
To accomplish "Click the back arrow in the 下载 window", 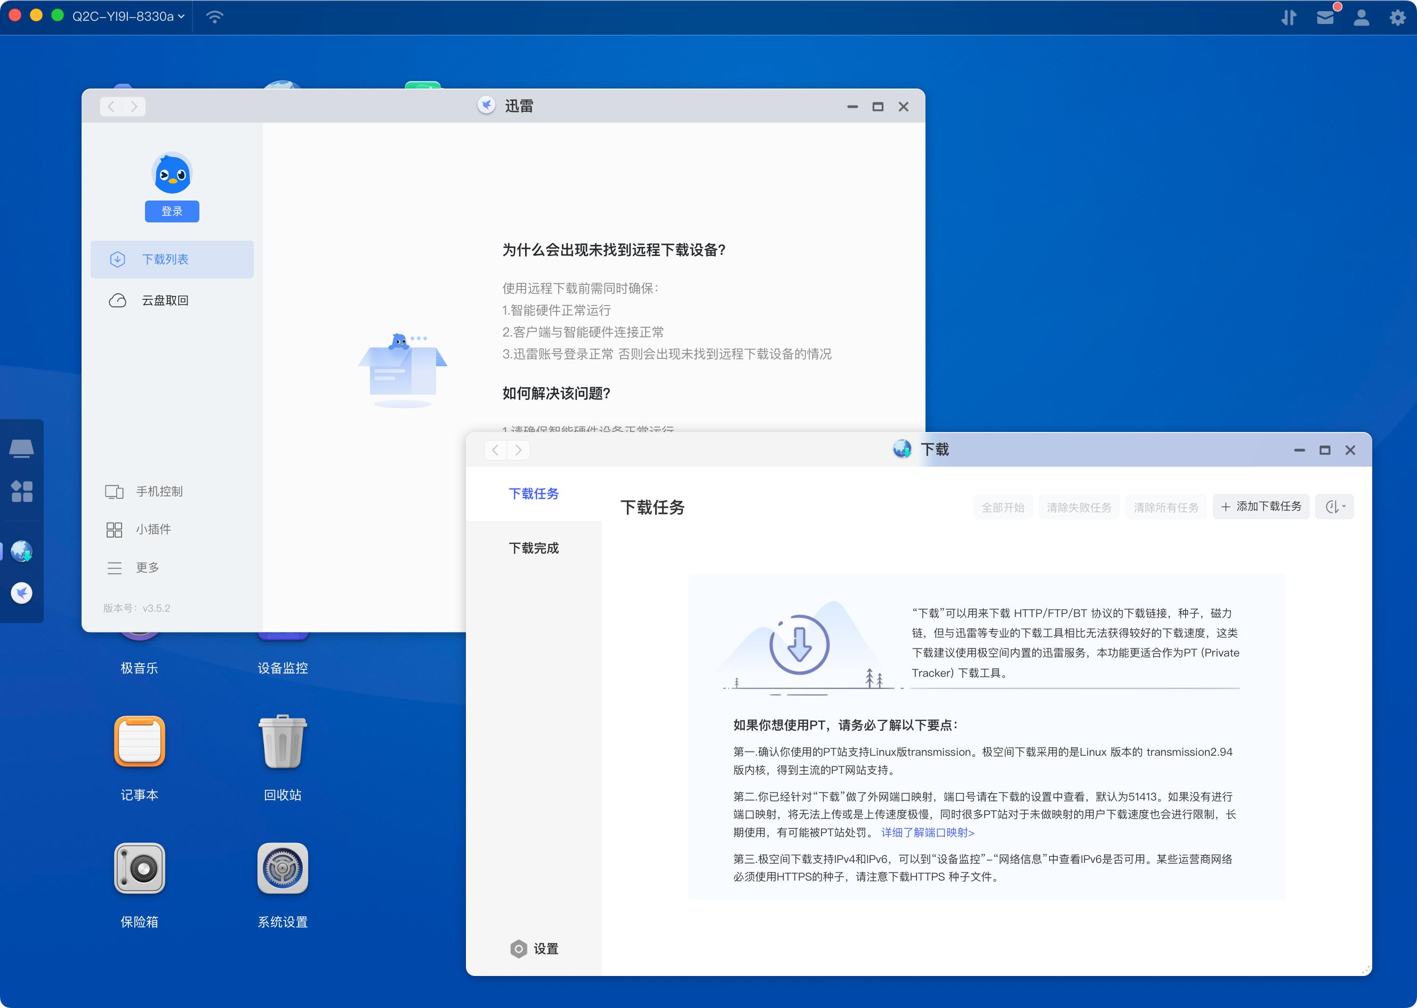I will click(x=495, y=450).
